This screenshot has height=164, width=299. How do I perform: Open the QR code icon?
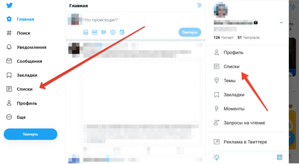(279, 157)
